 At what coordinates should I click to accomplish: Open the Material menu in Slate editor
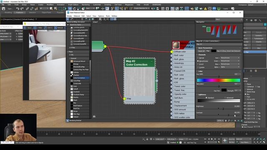[x=77, y=16]
